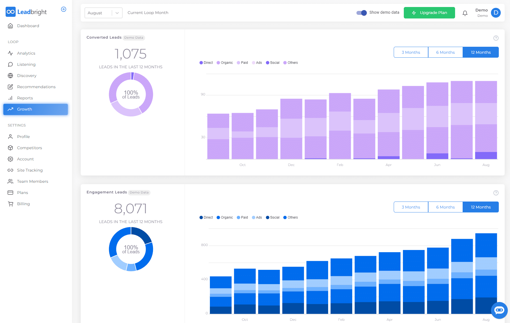Open the Billing settings page
This screenshot has width=510, height=323.
pyautogui.click(x=23, y=204)
